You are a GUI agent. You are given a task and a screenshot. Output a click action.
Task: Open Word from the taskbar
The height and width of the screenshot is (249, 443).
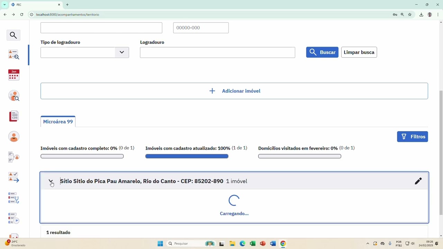point(273,243)
